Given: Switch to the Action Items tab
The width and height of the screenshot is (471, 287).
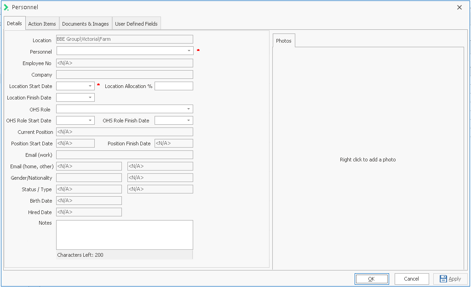Looking at the screenshot, I should (x=42, y=23).
